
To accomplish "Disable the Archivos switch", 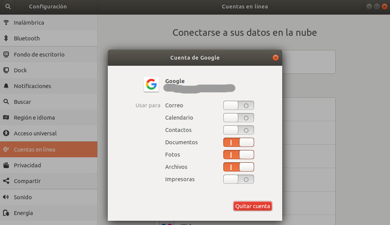I will 239,167.
